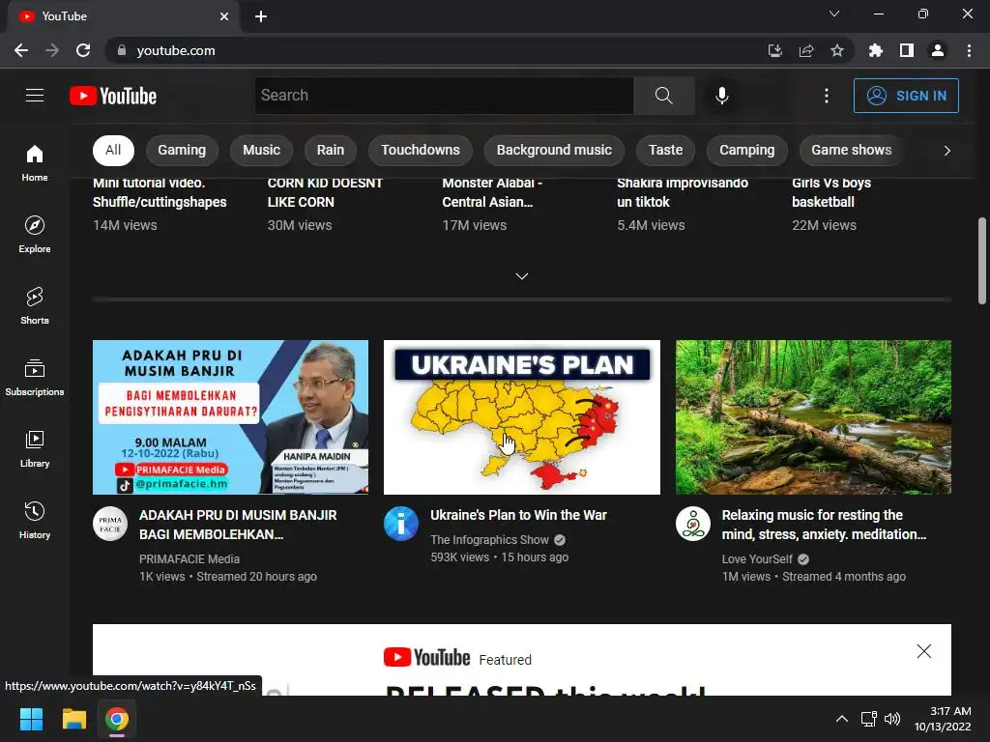Click the YouTube search input field
Image resolution: width=990 pixels, height=742 pixels.
click(x=444, y=96)
